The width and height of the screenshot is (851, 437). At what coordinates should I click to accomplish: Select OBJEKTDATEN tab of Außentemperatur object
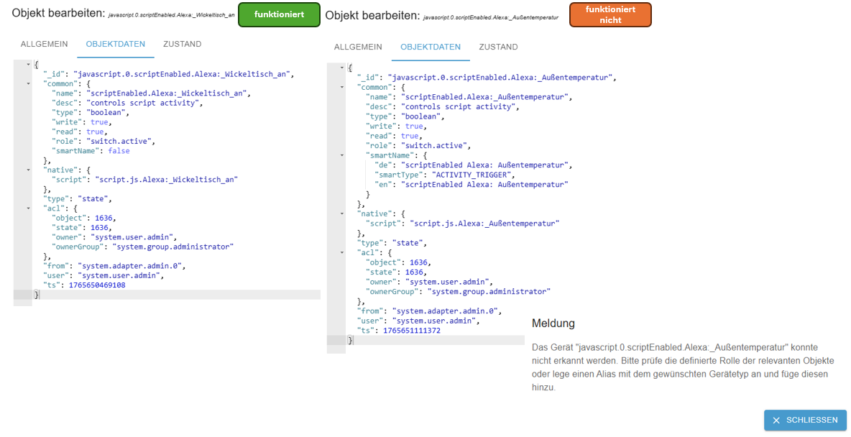(431, 47)
